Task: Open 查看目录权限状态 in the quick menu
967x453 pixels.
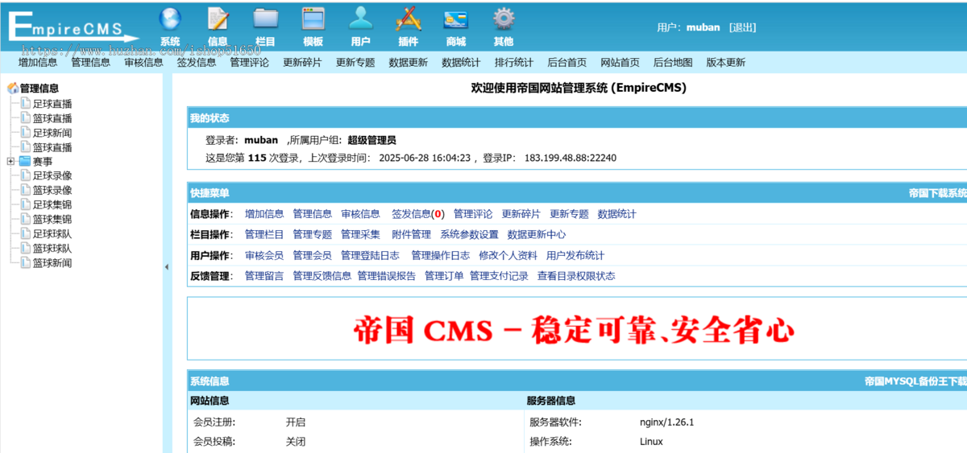Action: pos(576,276)
